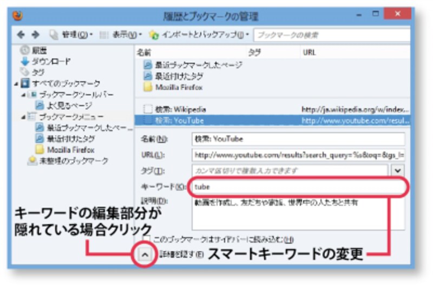Select よく見るページ in the sidebar

(69, 106)
